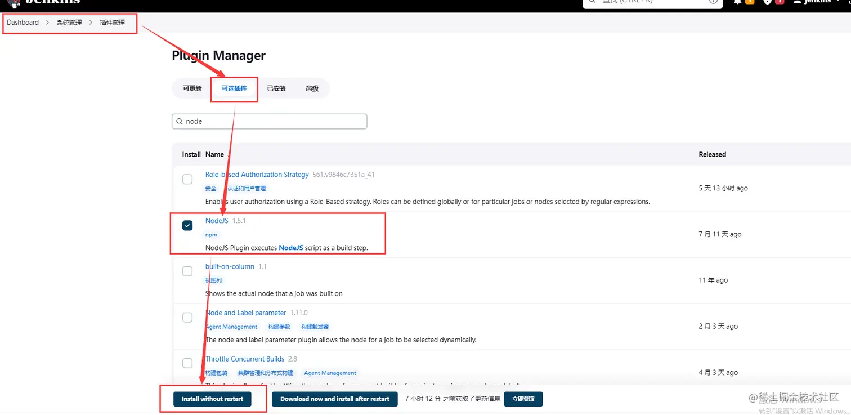Open the built-on-column plugin link
851x415 pixels.
point(230,266)
